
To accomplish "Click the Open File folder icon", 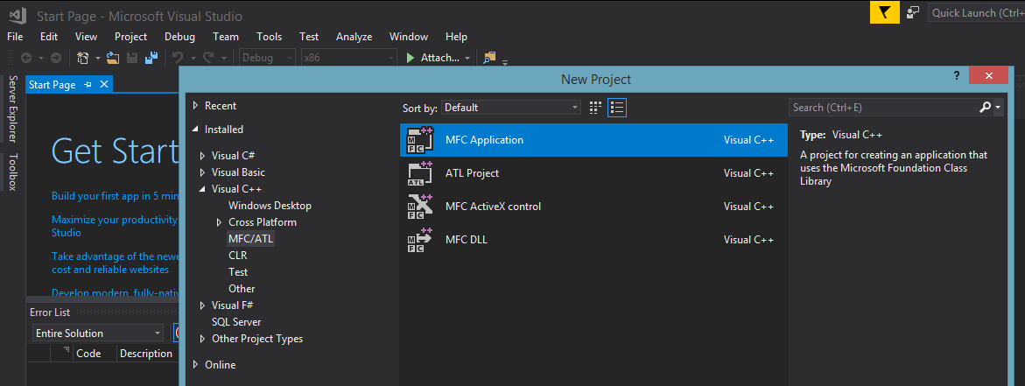I will tap(113, 58).
